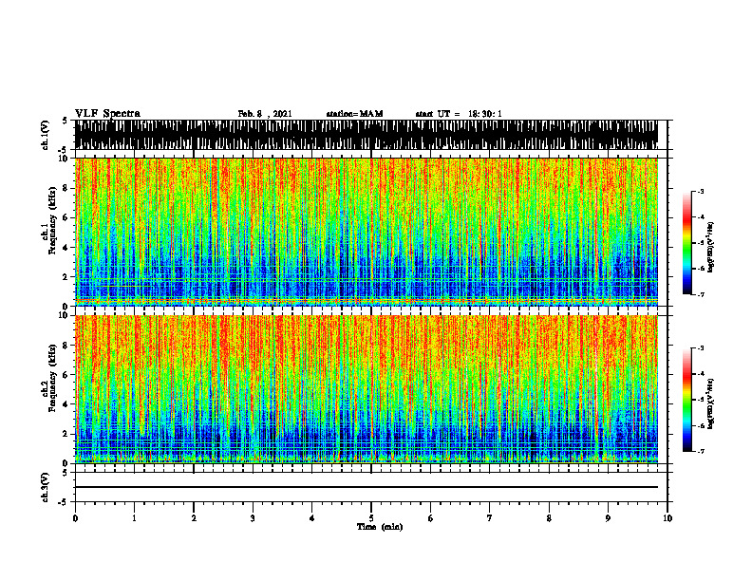Click the ch.2 color bar log(PSD) unit label
This screenshot has width=752, height=581.
[711, 403]
